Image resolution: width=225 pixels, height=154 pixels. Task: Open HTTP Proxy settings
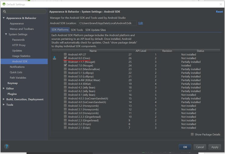click(x=19, y=45)
